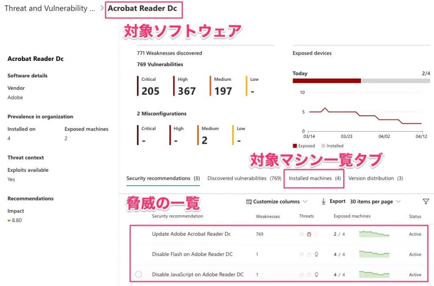Click '771 Weaknesses discovered' text

[x=170, y=53]
